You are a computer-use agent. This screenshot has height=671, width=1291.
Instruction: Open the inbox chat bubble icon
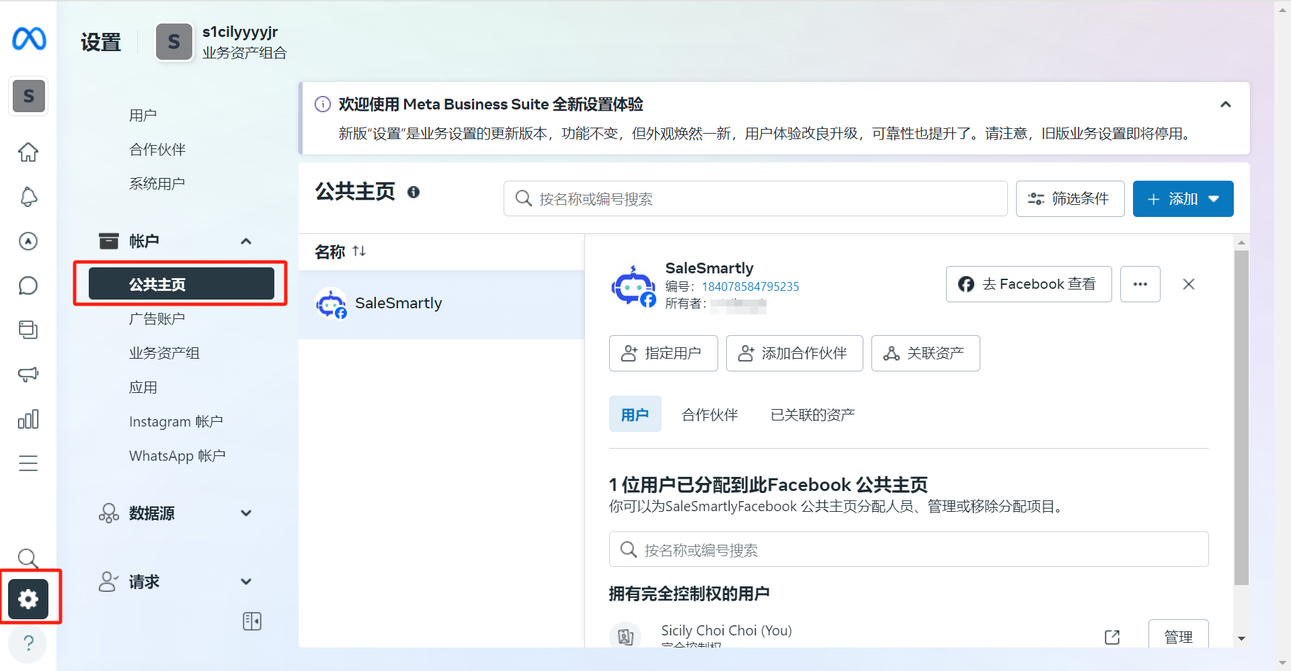coord(28,285)
